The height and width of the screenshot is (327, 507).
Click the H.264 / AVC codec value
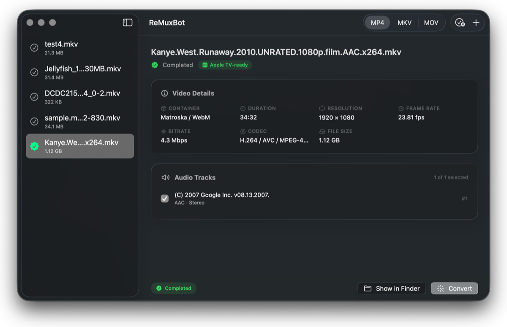[274, 140]
